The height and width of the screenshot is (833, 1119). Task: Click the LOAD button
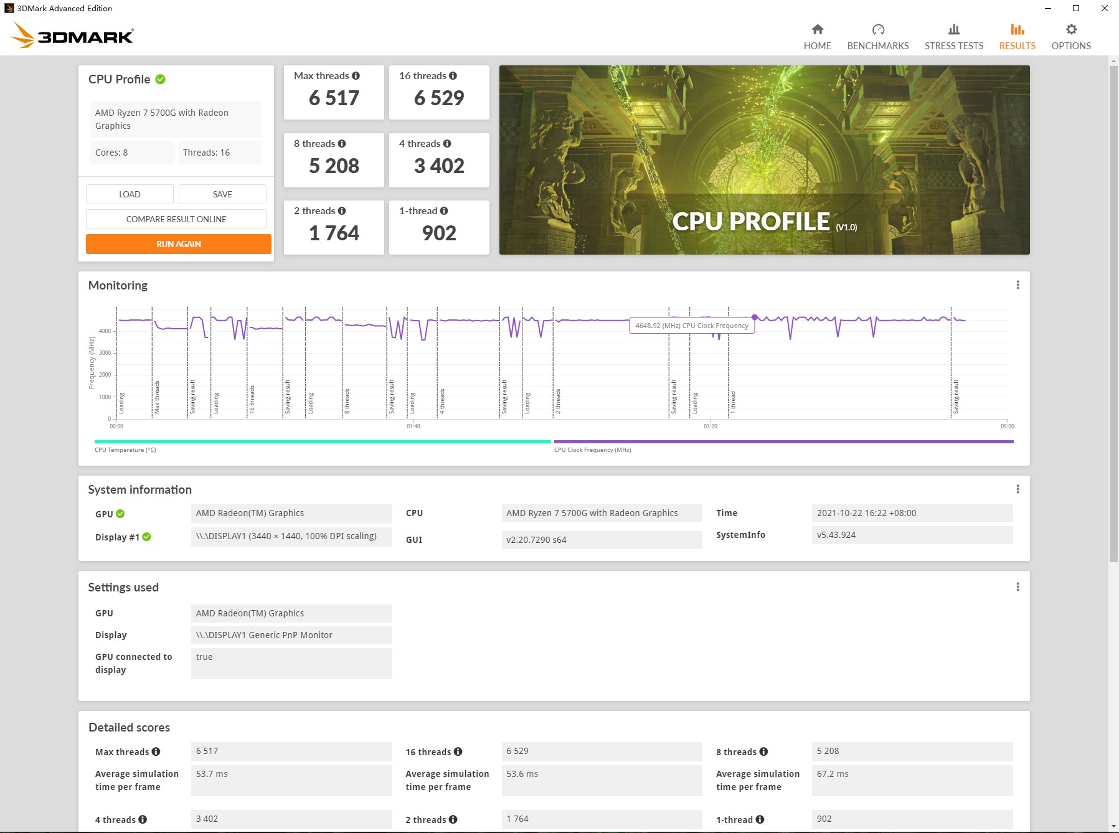point(130,194)
